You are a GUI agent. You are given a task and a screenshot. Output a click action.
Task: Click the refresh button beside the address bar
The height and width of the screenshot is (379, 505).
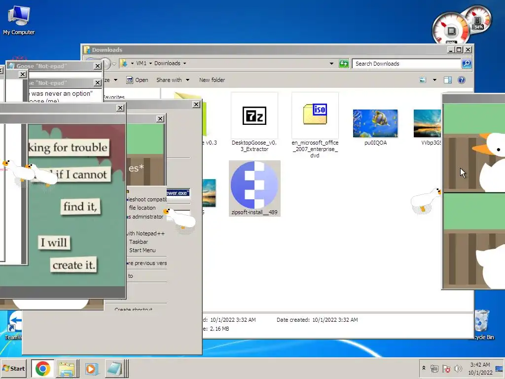[x=344, y=64]
